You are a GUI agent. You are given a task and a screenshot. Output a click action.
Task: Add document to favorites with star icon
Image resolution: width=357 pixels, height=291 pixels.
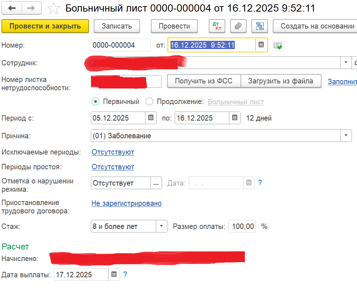click(x=54, y=8)
